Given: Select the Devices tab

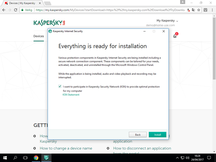Looking at the screenshot, I should [39, 36].
